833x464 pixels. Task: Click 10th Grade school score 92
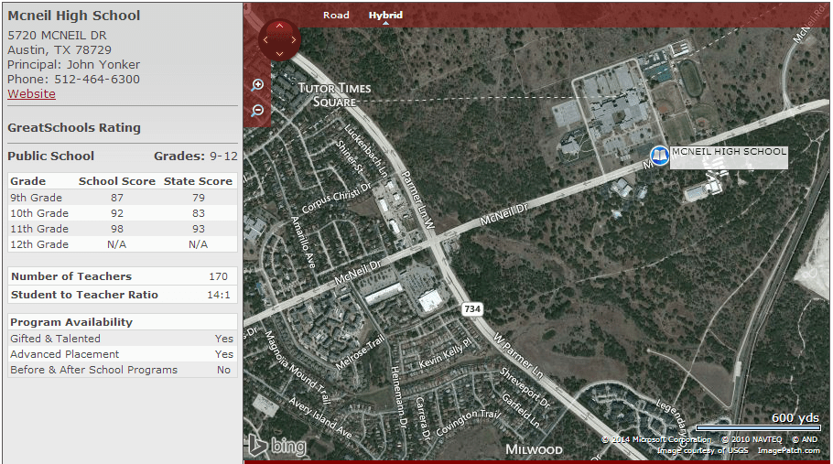click(x=117, y=213)
